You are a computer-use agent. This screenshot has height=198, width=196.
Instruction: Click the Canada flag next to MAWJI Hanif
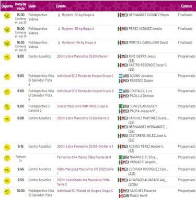point(121,196)
